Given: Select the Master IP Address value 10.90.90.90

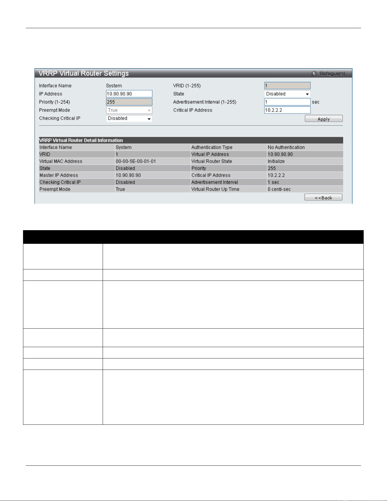Looking at the screenshot, I should [128, 175].
